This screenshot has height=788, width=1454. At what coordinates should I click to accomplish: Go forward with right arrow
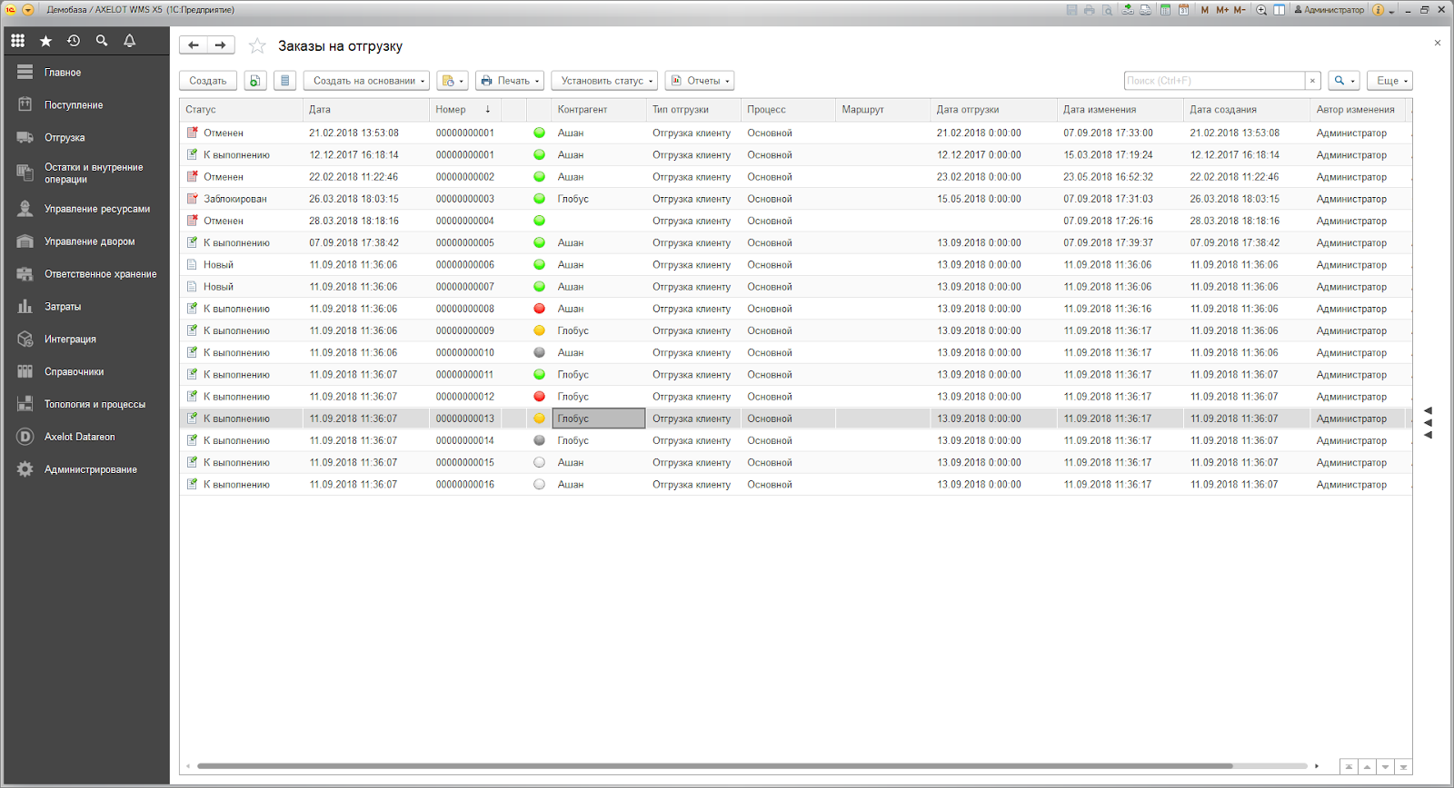[x=221, y=45]
